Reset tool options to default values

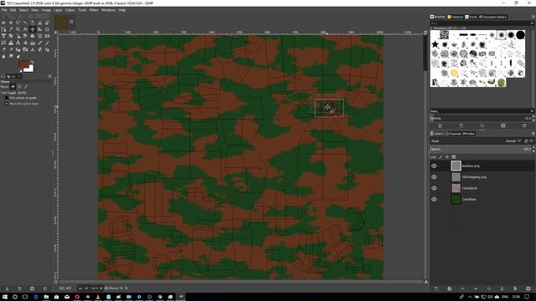tap(44, 288)
